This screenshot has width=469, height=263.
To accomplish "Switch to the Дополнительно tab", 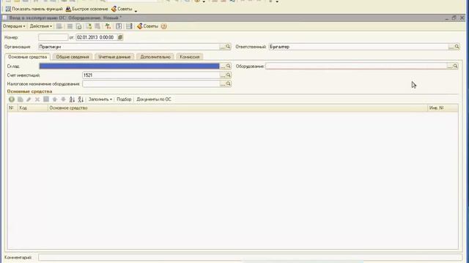I will point(155,57).
